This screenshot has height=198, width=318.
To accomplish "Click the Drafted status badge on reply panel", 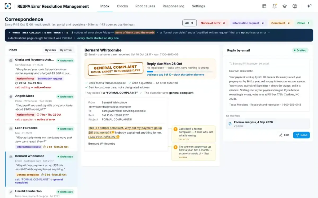I will 300,50.
